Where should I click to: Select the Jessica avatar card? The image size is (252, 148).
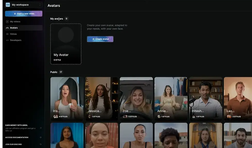point(102,99)
